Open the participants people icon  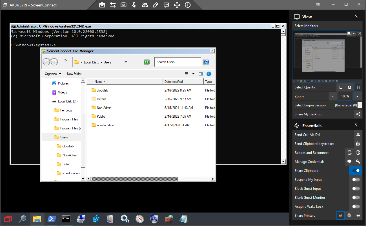[x=145, y=5]
